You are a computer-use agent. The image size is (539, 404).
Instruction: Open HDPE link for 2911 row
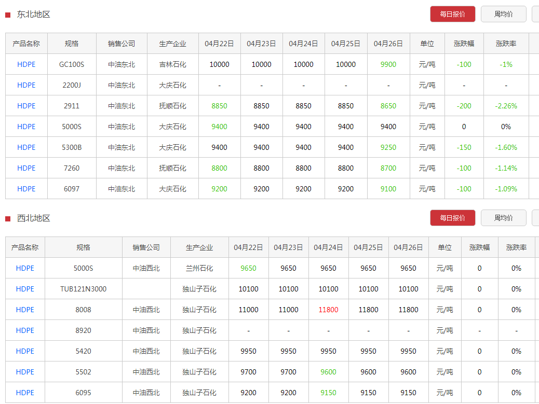[26, 106]
